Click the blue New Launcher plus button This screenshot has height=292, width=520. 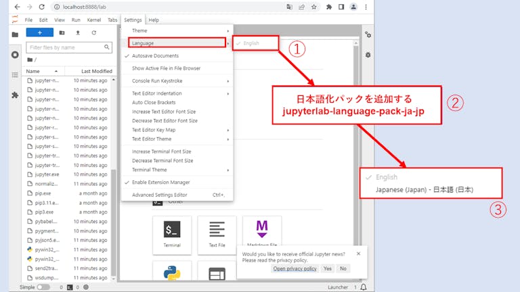(40, 32)
